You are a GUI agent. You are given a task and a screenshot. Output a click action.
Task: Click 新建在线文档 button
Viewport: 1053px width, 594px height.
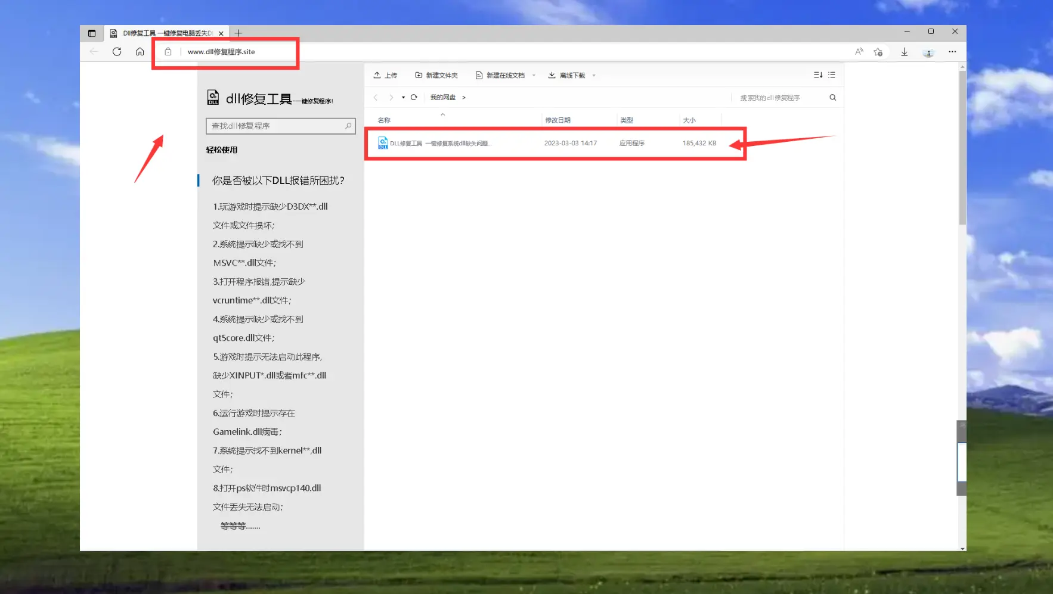(x=500, y=75)
